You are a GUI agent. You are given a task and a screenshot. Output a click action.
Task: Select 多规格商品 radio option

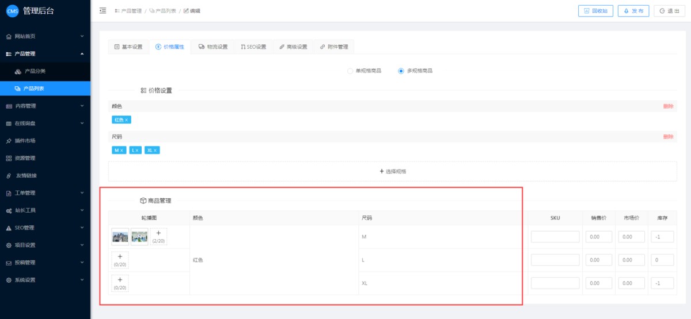(401, 71)
